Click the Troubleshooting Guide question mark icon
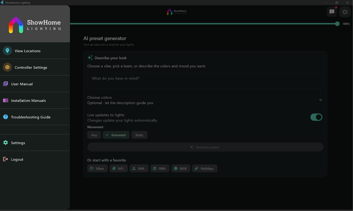 tap(6, 117)
